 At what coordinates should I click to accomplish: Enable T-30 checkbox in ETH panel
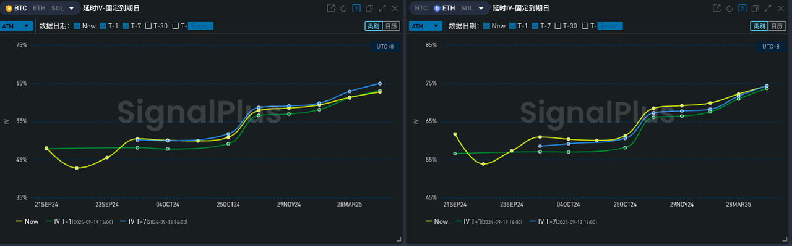pyautogui.click(x=558, y=26)
